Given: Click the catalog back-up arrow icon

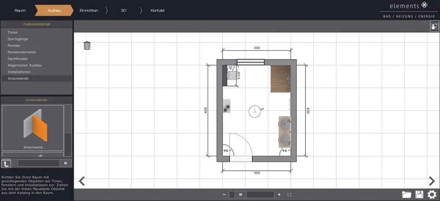Looking at the screenshot, I should [6, 164].
